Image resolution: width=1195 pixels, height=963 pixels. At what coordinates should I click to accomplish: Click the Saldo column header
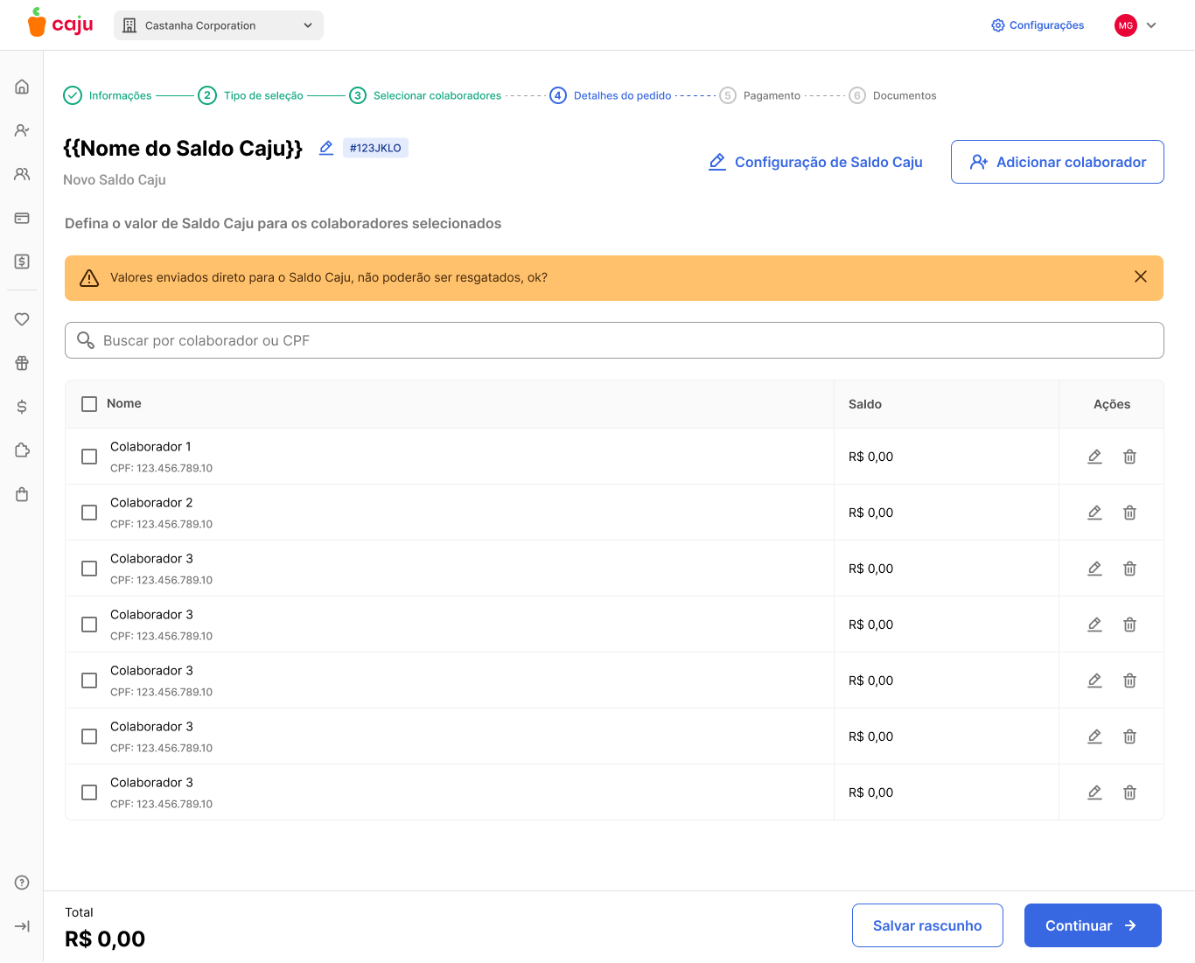tap(865, 404)
